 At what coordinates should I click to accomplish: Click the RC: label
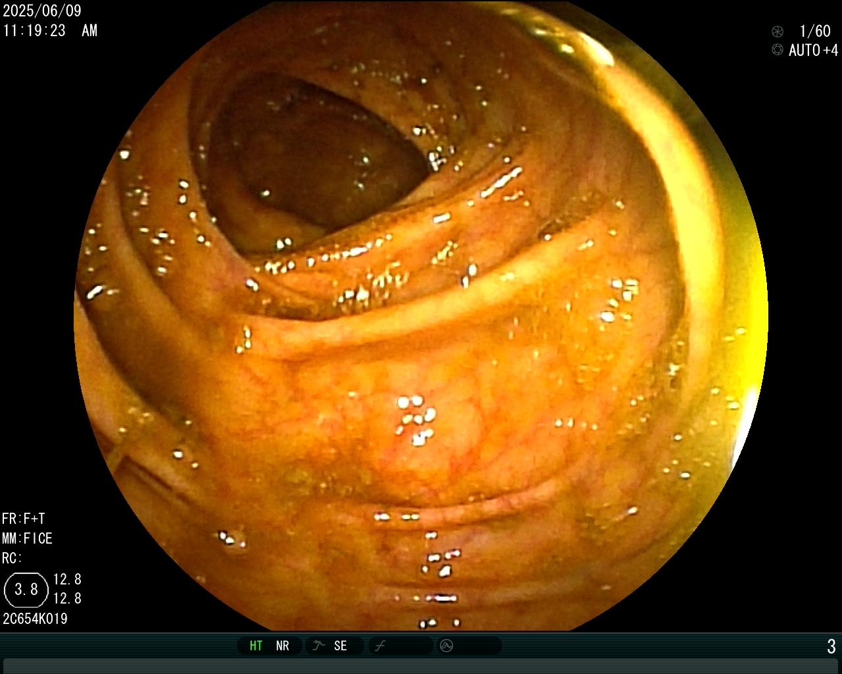click(12, 558)
